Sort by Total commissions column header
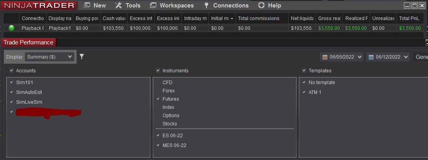Screen dimensions: 428x160 tap(259, 18)
